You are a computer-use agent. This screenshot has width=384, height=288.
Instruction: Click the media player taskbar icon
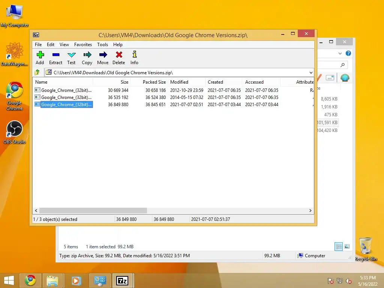click(x=76, y=280)
